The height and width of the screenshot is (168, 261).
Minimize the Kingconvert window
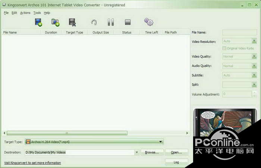point(242,5)
